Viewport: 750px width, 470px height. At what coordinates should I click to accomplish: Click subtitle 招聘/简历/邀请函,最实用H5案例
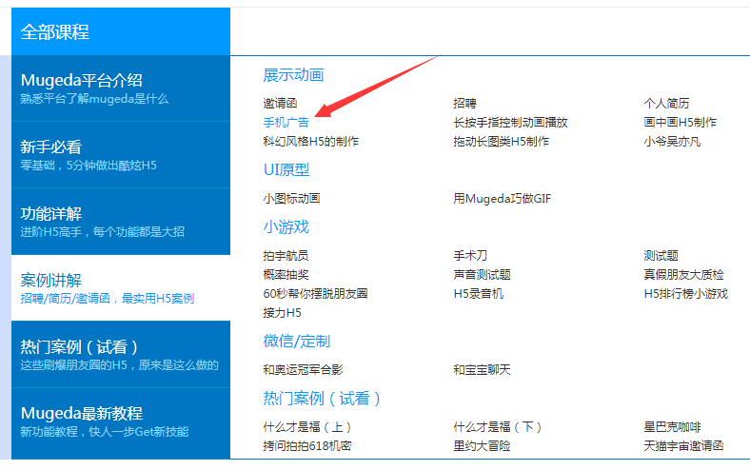click(x=108, y=299)
